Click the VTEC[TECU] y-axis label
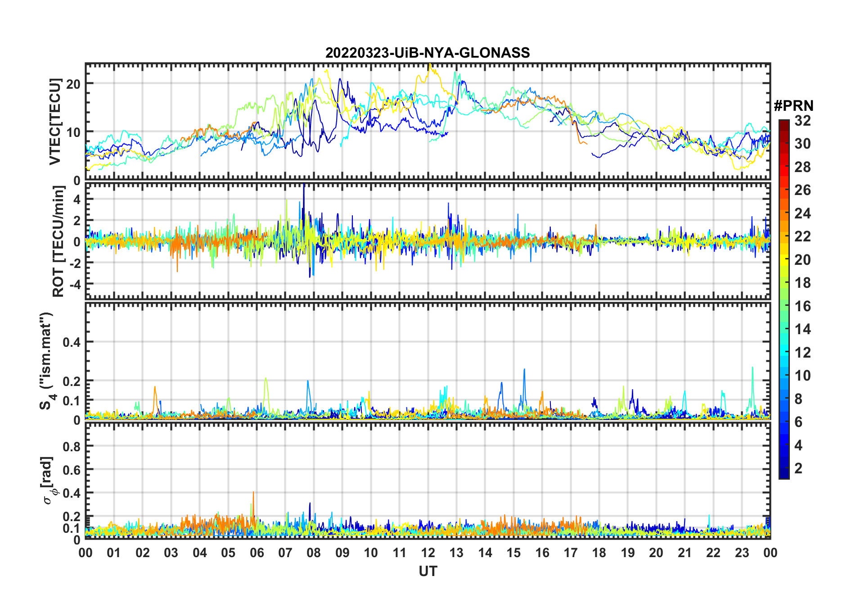 55,122
